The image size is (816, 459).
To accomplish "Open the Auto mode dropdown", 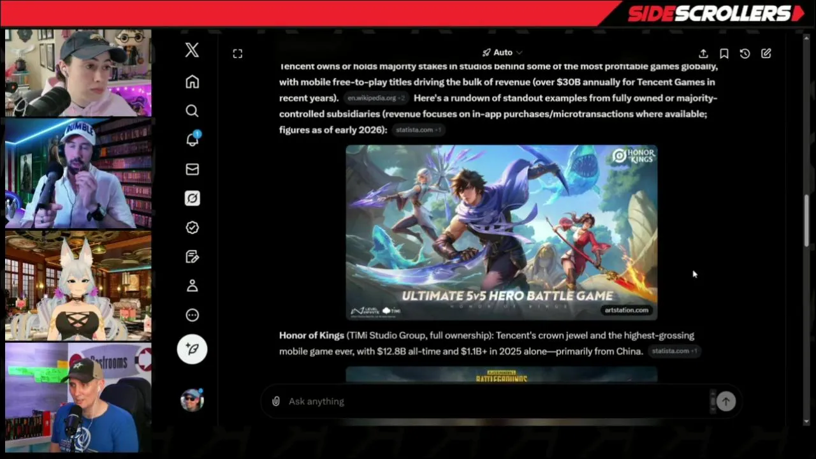I will tap(502, 52).
